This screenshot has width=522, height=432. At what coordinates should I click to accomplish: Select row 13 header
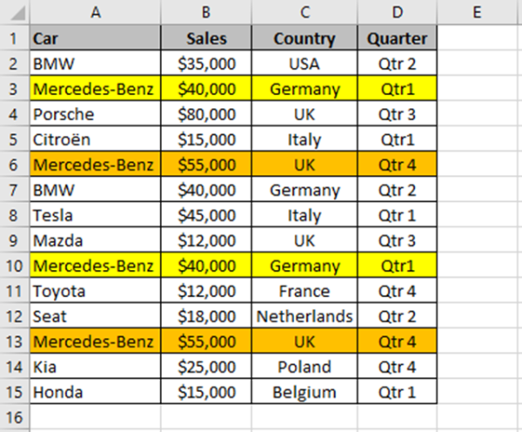[15, 341]
